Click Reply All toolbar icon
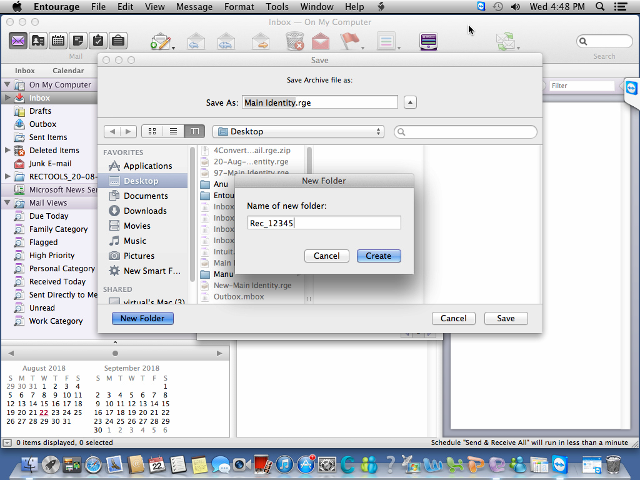640x480 pixels. (x=226, y=41)
